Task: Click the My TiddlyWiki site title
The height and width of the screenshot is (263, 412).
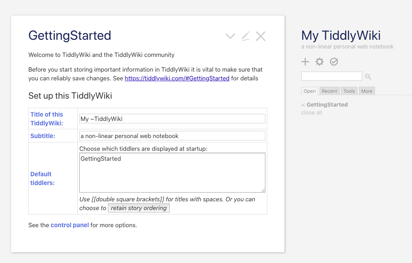Action: point(341,35)
